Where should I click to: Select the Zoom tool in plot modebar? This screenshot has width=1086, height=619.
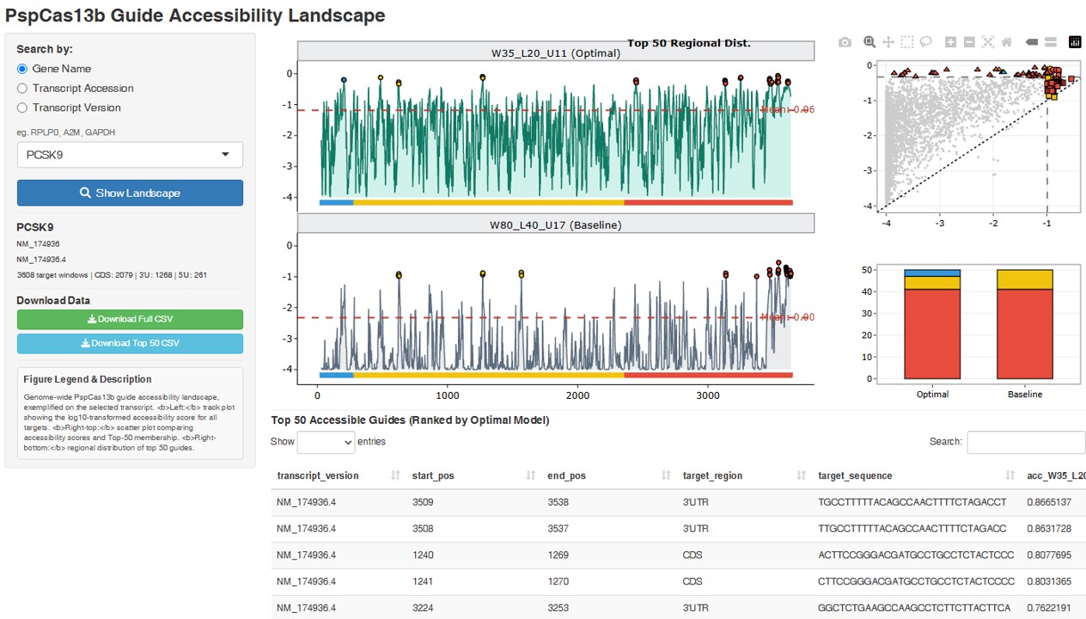(869, 42)
